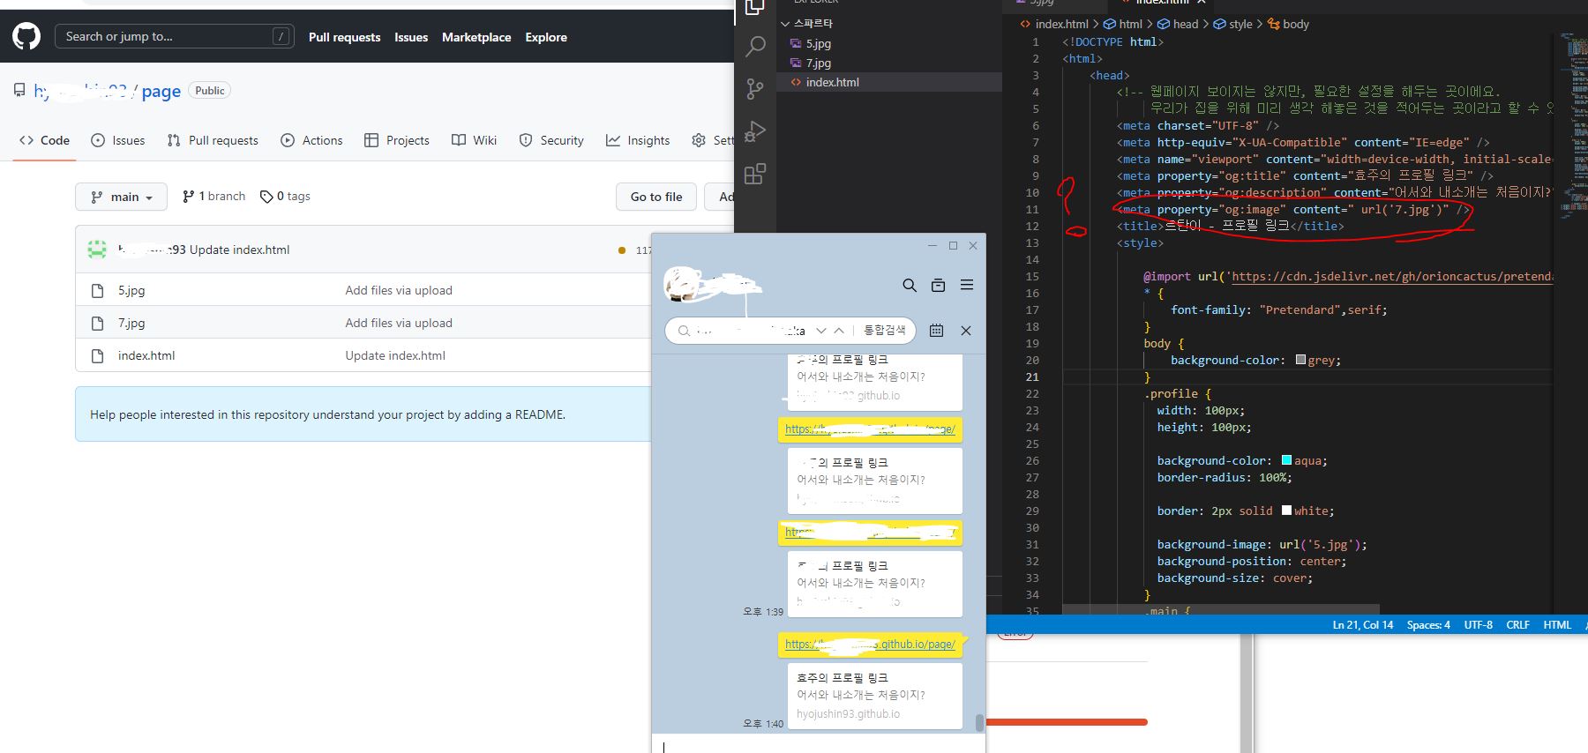Click the chat window search magnifier icon
This screenshot has width=1588, height=753.
[x=910, y=285]
